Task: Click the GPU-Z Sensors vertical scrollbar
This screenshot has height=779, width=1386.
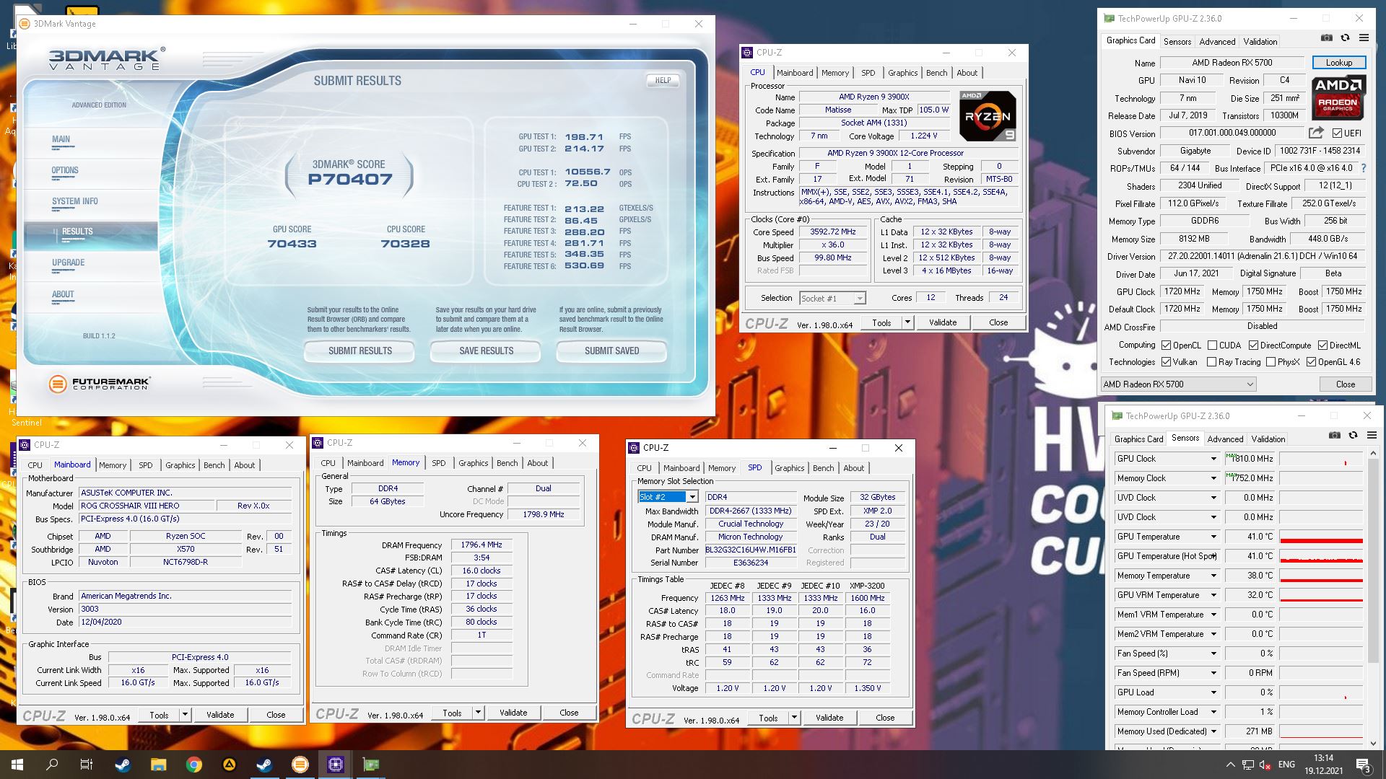Action: [x=1374, y=599]
